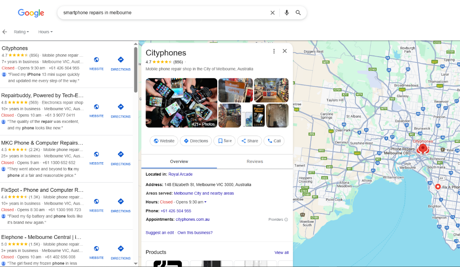
Task: Open the Royal Arcade link
Action: 181,174
